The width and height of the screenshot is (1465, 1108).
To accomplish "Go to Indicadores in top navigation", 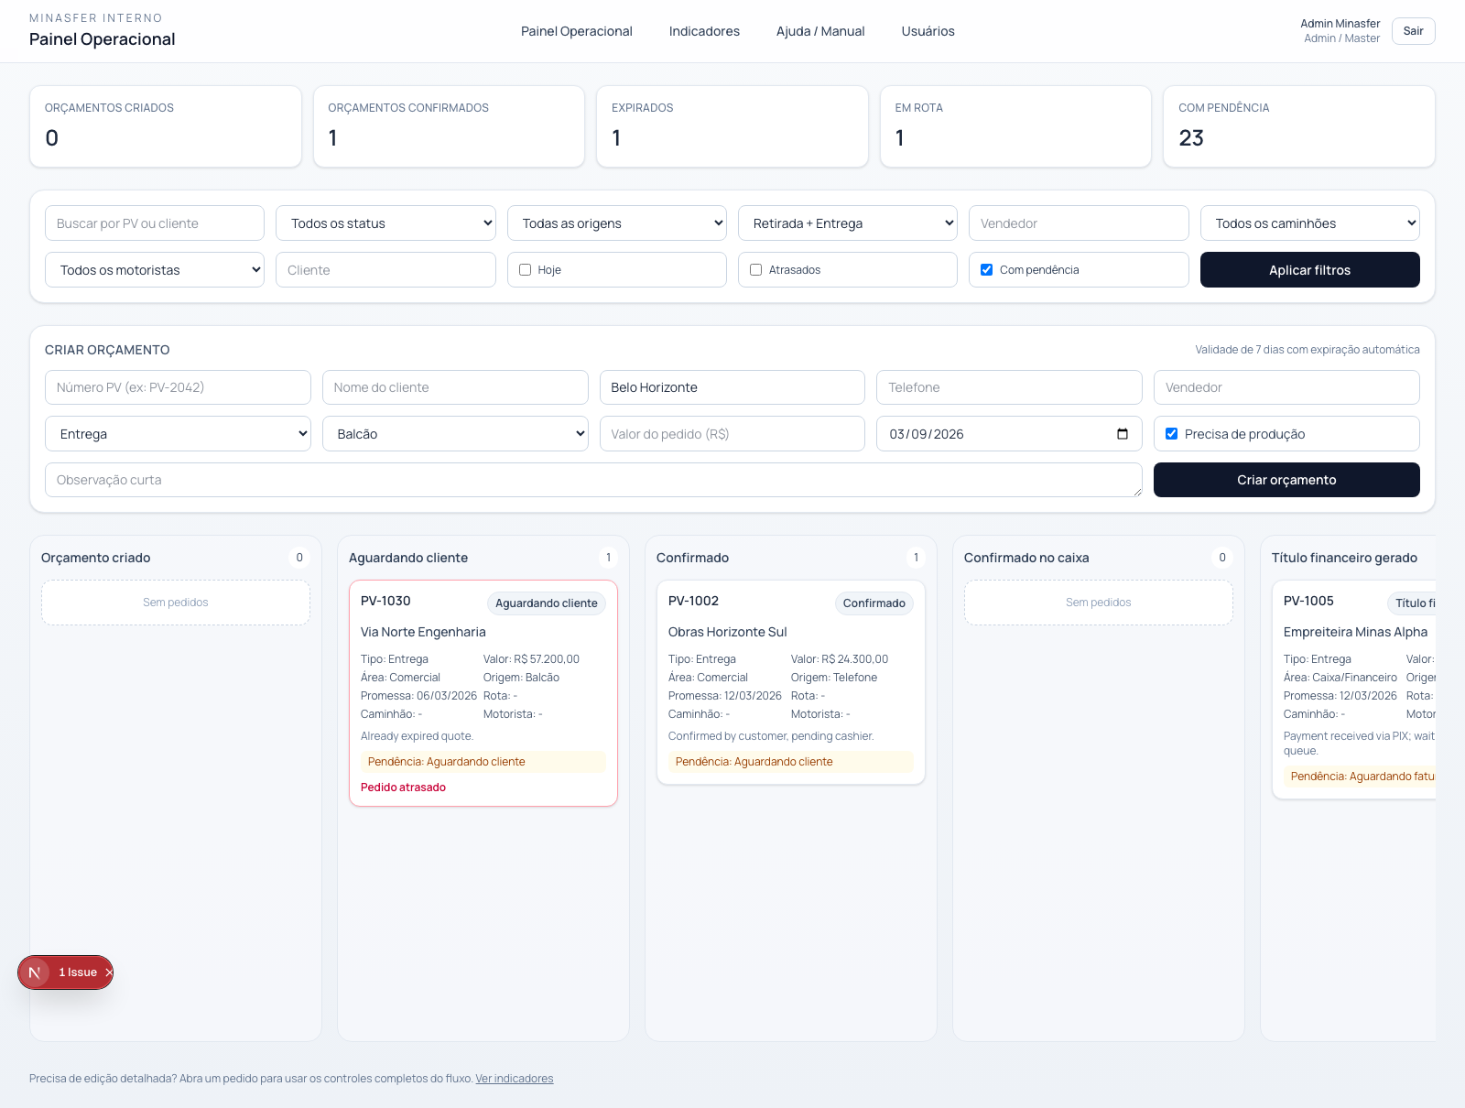I will (x=704, y=31).
